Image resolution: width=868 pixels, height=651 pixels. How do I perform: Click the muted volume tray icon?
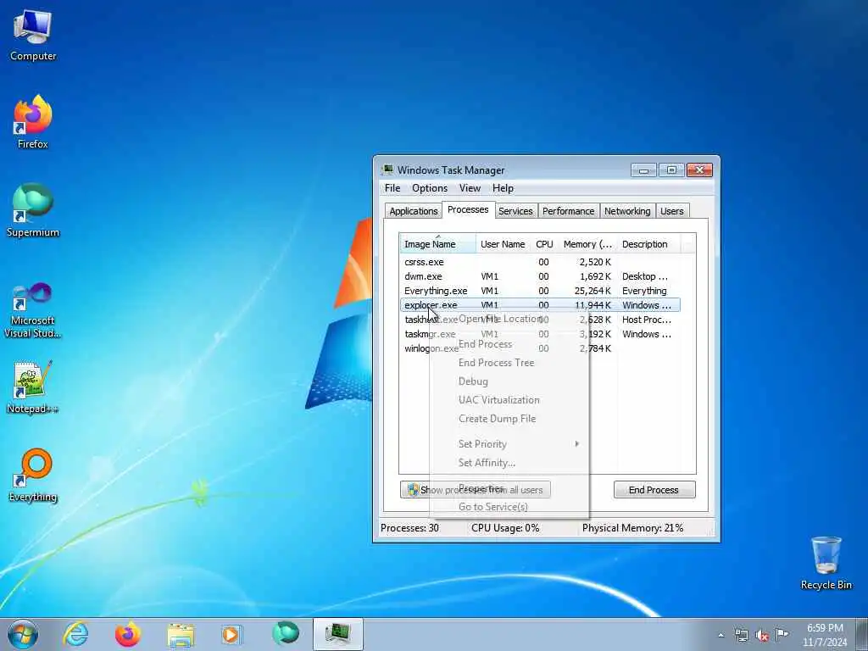[x=762, y=636]
